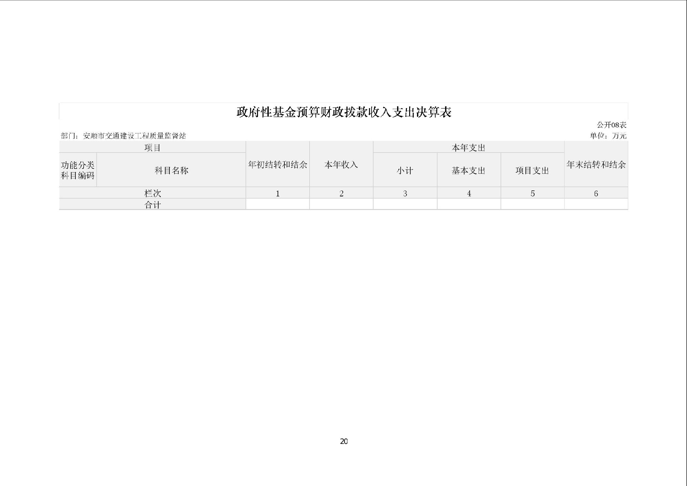
Task: Select the 小计 subheader
Action: point(405,170)
